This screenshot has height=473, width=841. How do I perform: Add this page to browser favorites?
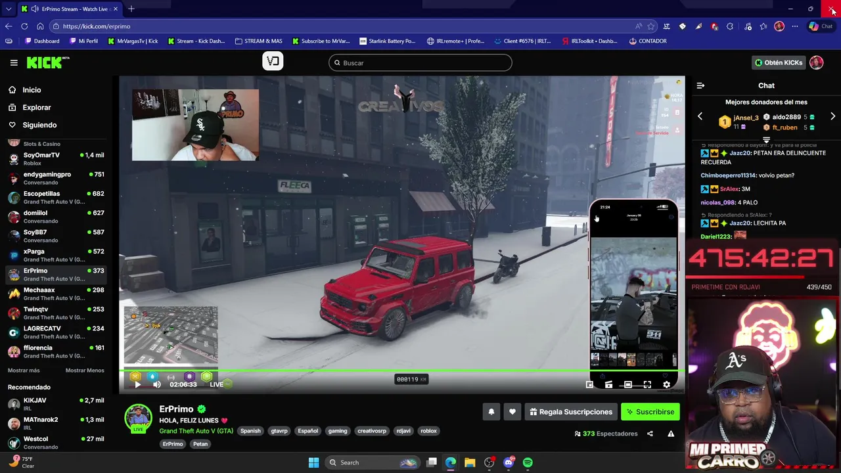(x=651, y=26)
